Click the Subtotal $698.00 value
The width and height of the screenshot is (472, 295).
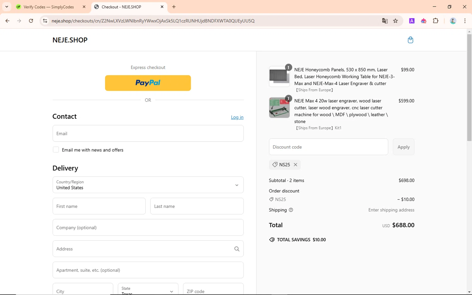tap(407, 181)
